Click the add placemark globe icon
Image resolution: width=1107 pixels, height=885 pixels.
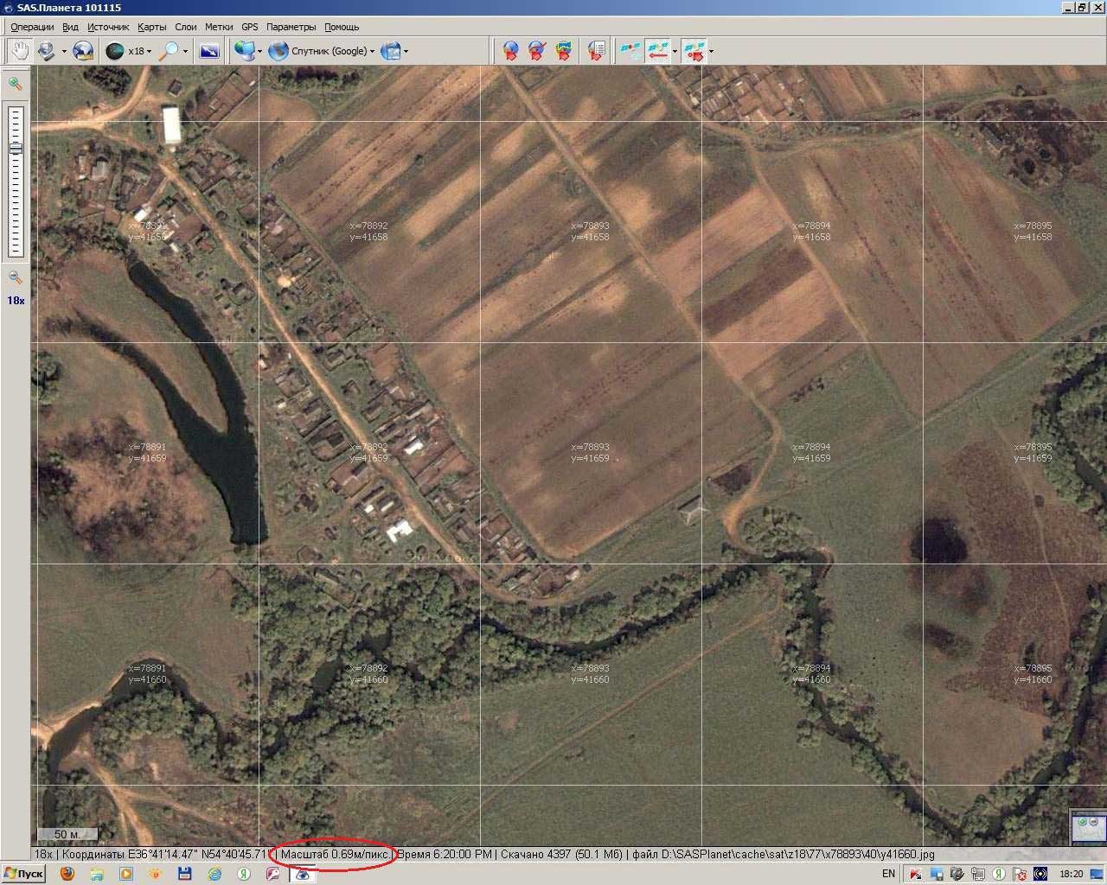511,51
